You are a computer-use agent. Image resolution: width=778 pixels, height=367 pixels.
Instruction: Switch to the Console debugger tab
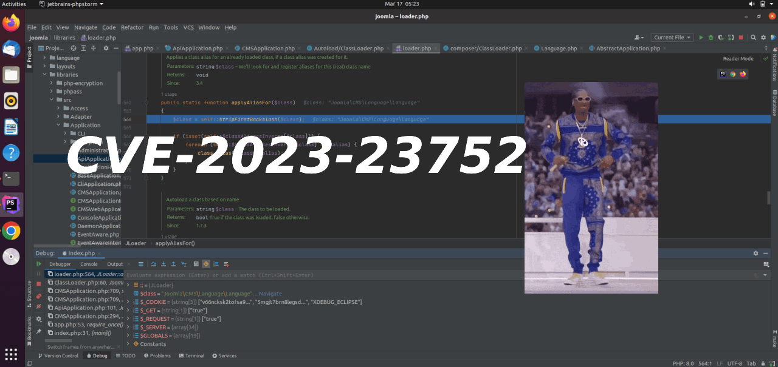pos(89,264)
